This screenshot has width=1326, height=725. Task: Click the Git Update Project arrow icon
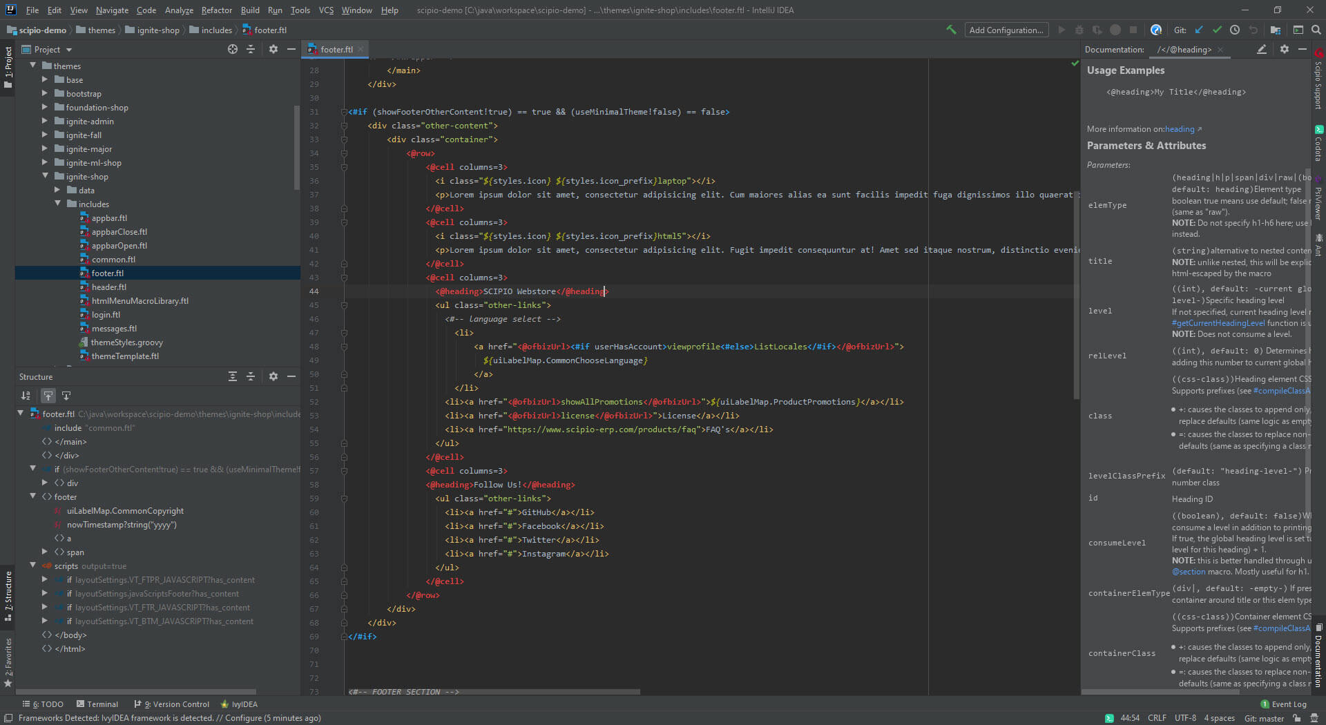click(1199, 30)
